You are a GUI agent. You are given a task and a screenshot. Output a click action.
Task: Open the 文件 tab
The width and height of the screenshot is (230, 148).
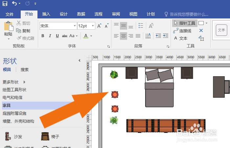point(10,14)
